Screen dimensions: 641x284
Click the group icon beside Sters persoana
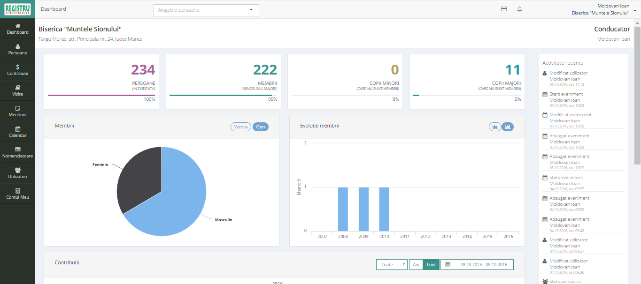pos(545,282)
